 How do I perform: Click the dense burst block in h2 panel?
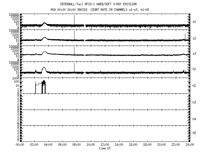pyautogui.click(x=44, y=87)
